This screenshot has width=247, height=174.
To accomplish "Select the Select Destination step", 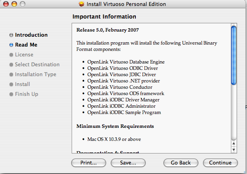I will coord(37,65).
